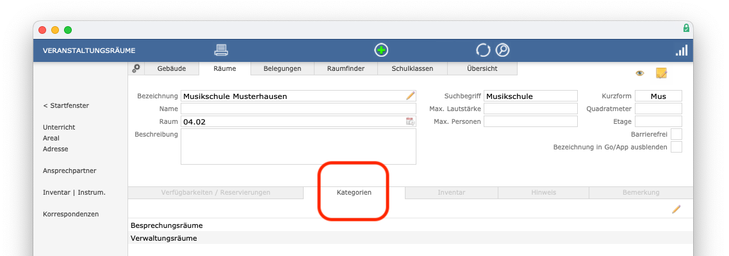The width and height of the screenshot is (729, 256).
Task: Click the Etage field
Action: click(x=659, y=121)
